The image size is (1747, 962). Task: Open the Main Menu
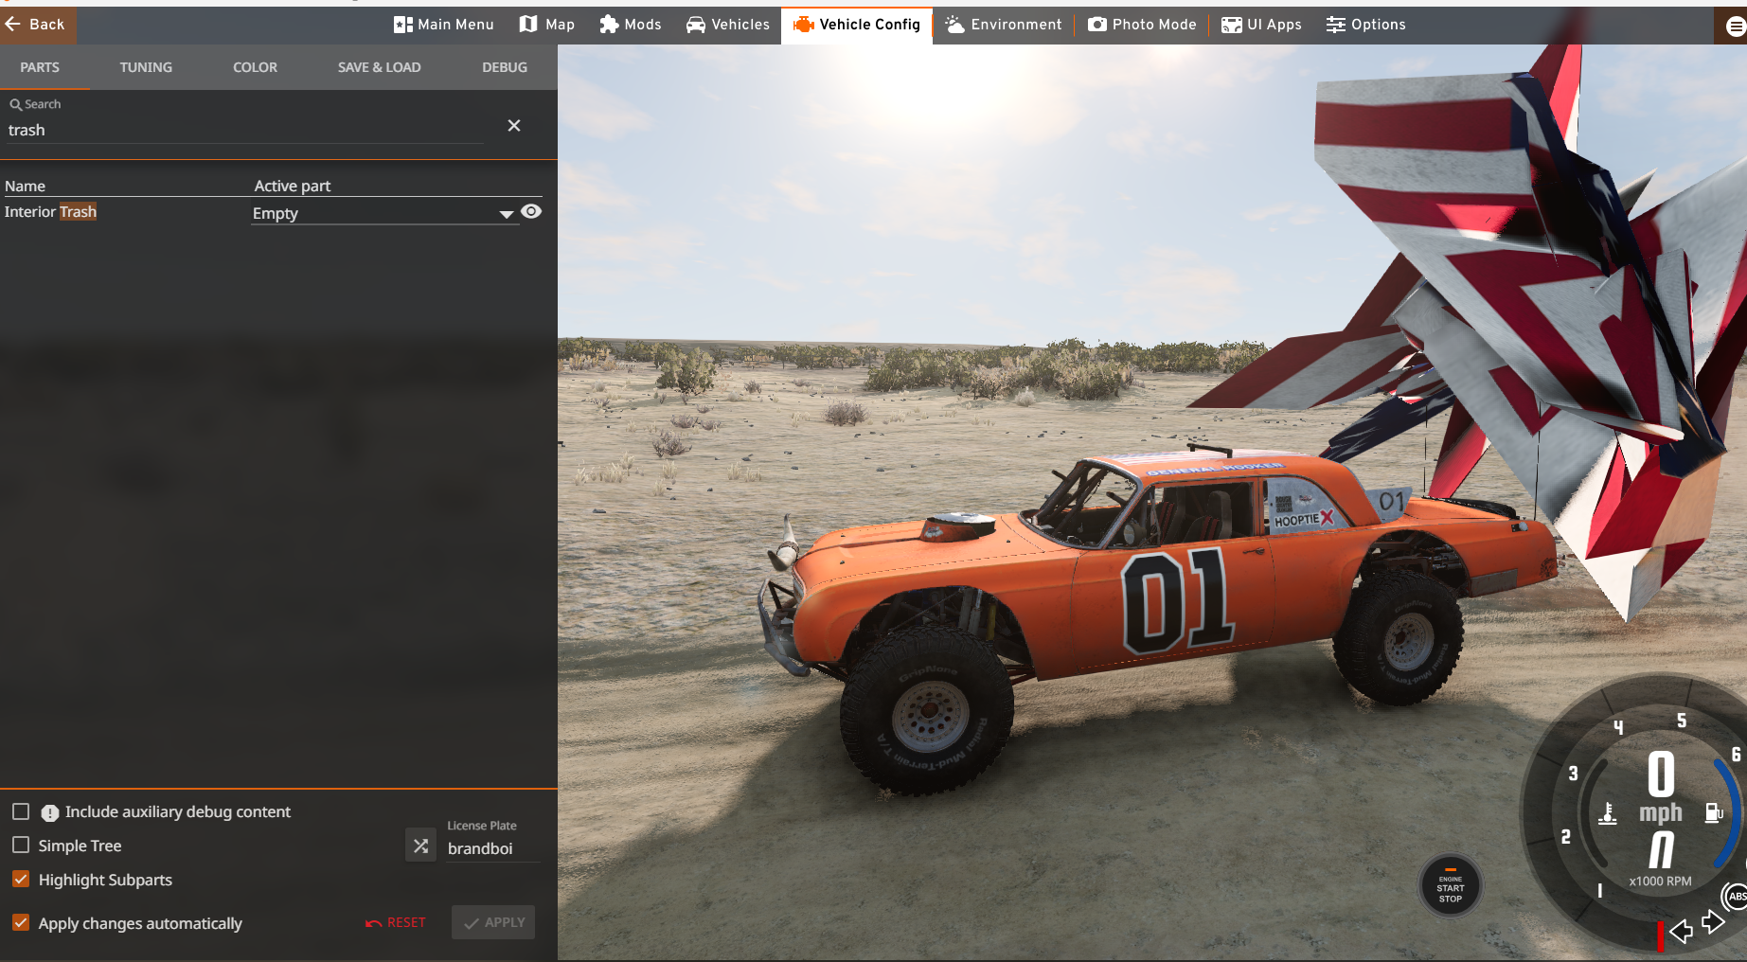click(x=443, y=25)
